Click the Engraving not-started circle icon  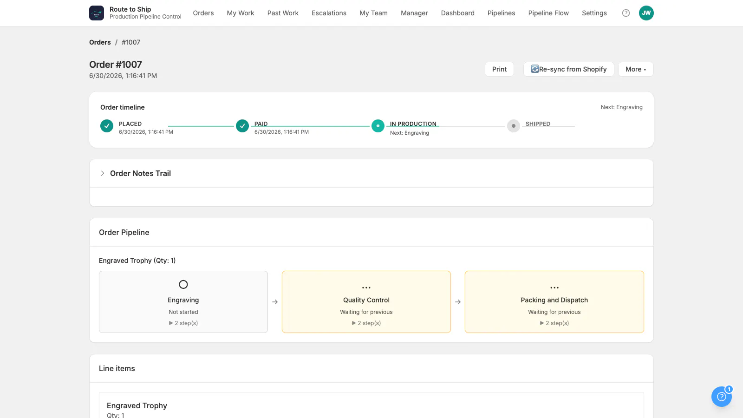(183, 284)
